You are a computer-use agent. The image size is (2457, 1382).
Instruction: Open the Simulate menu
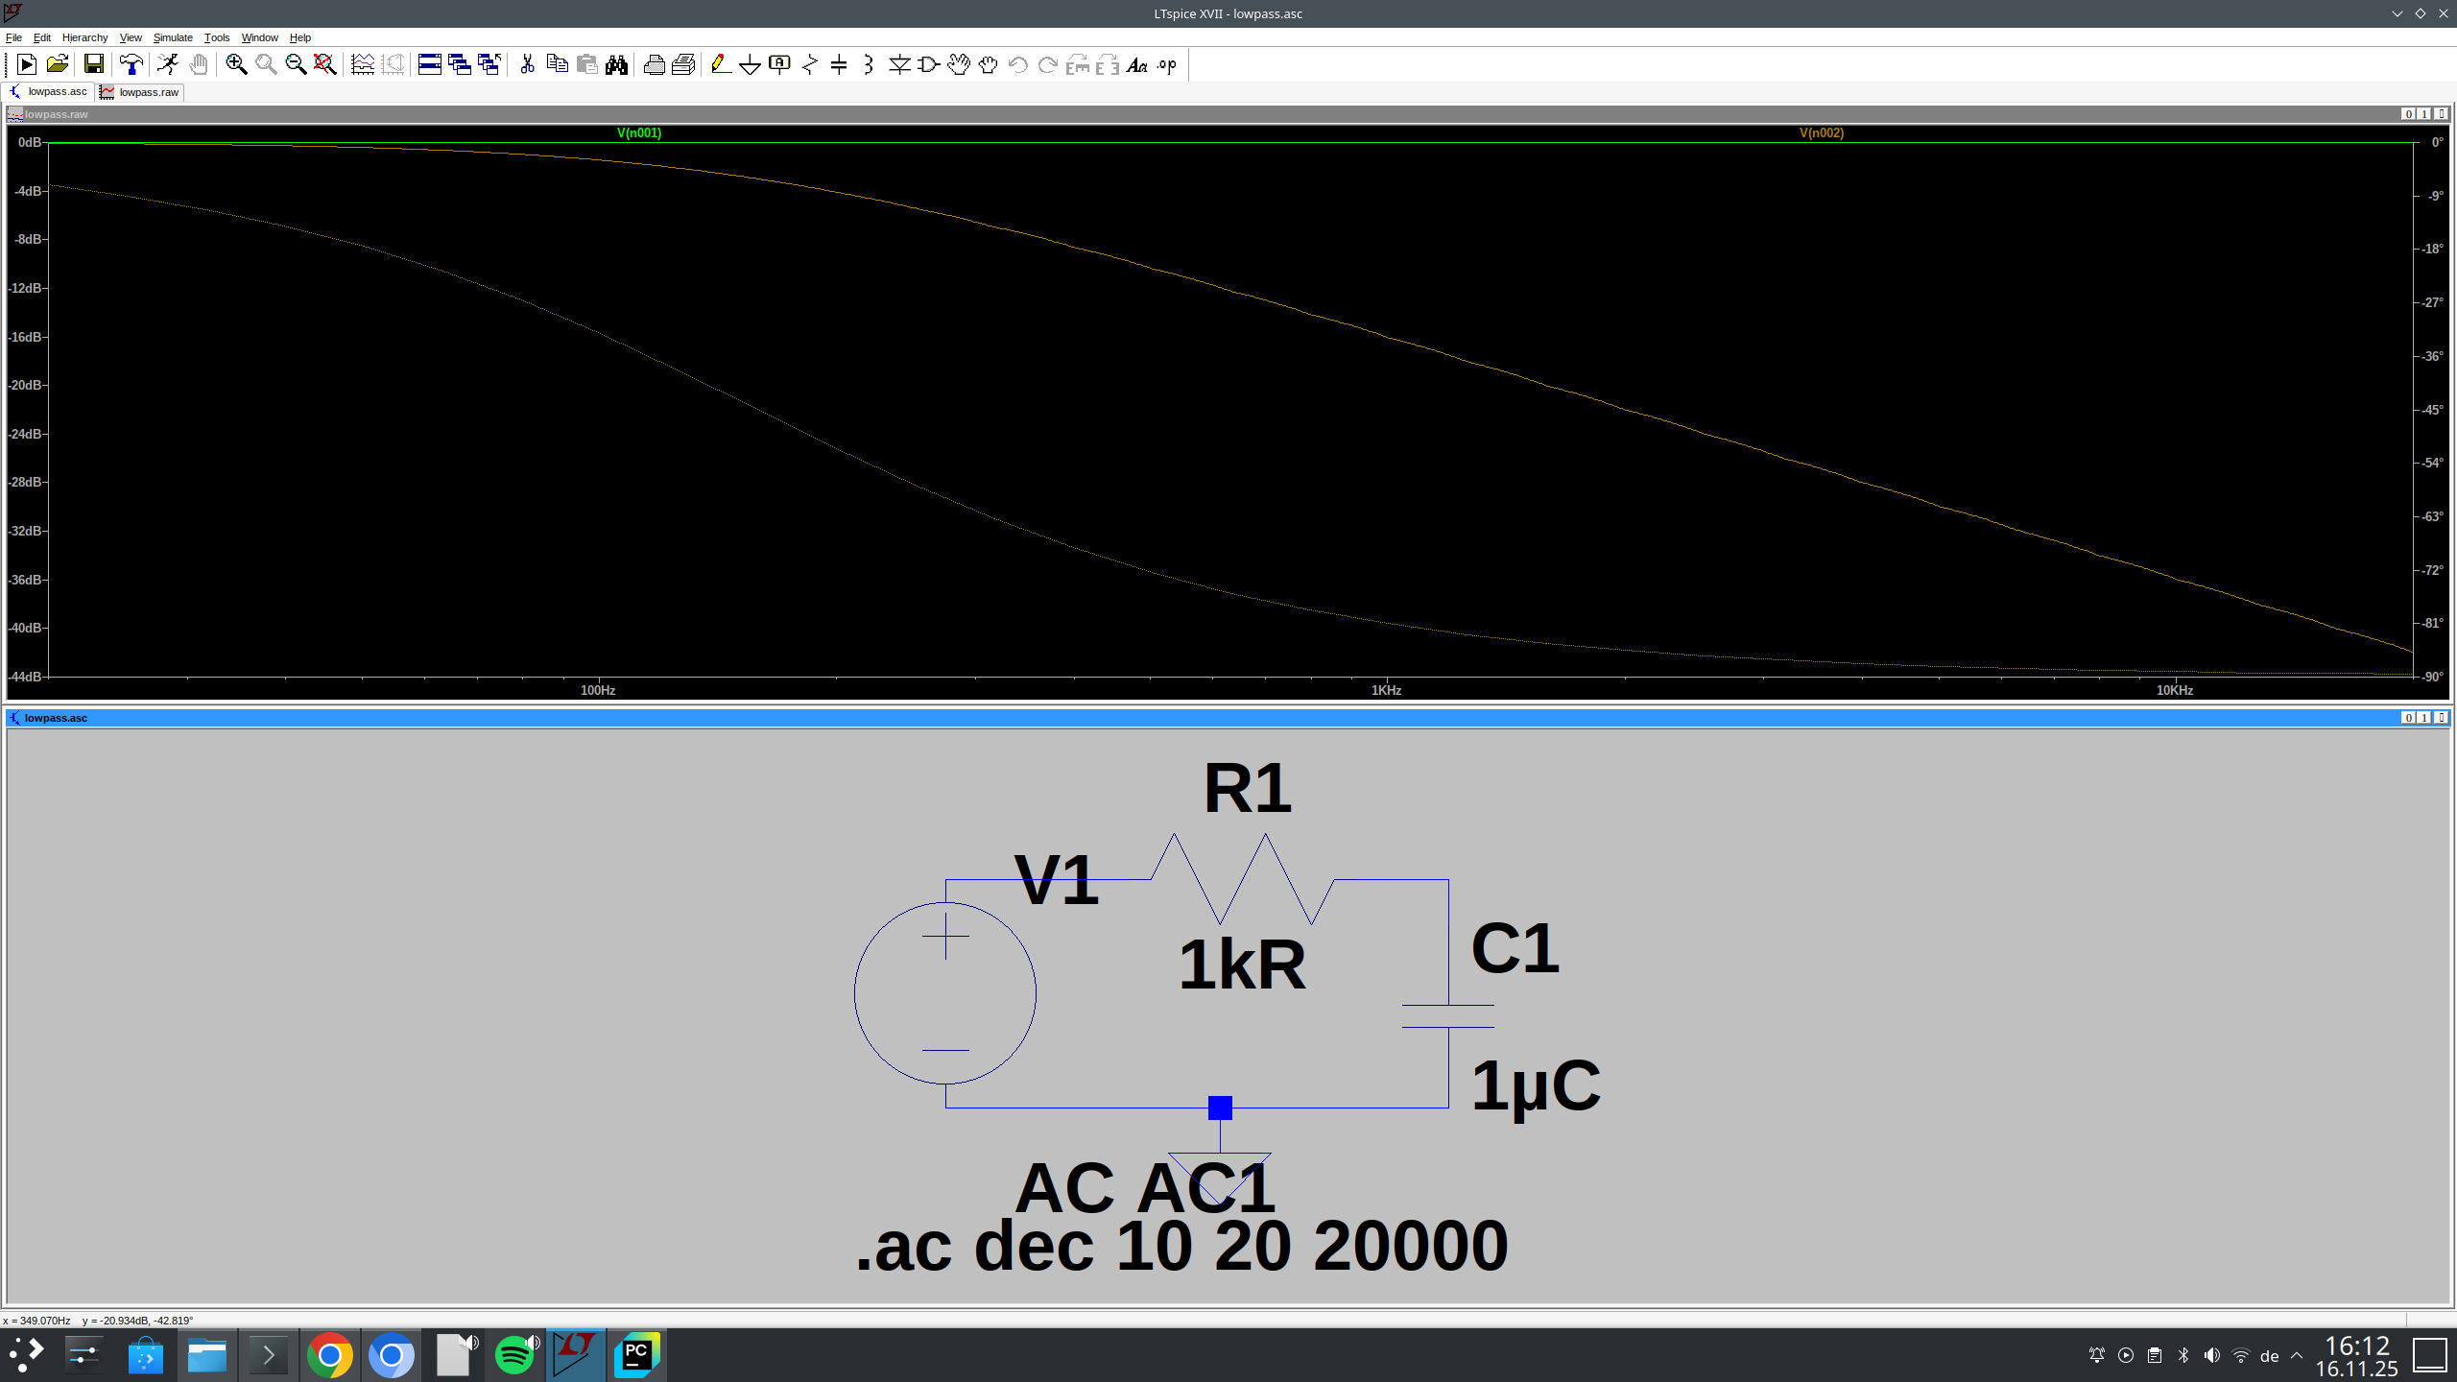tap(173, 37)
